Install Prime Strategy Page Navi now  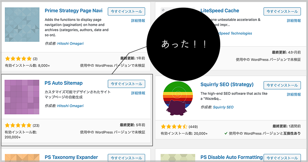[x=126, y=12]
